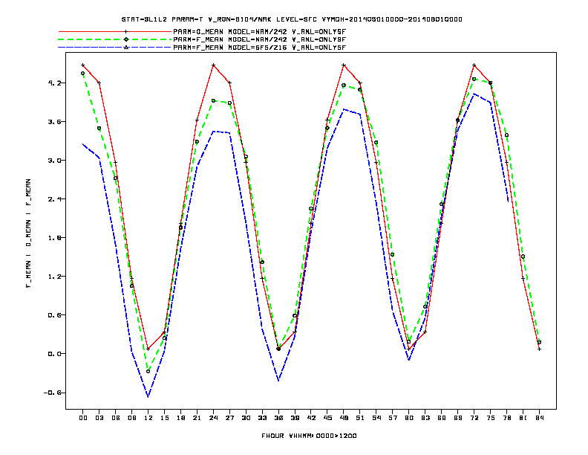Click x-axis tick label 00

click(83, 418)
